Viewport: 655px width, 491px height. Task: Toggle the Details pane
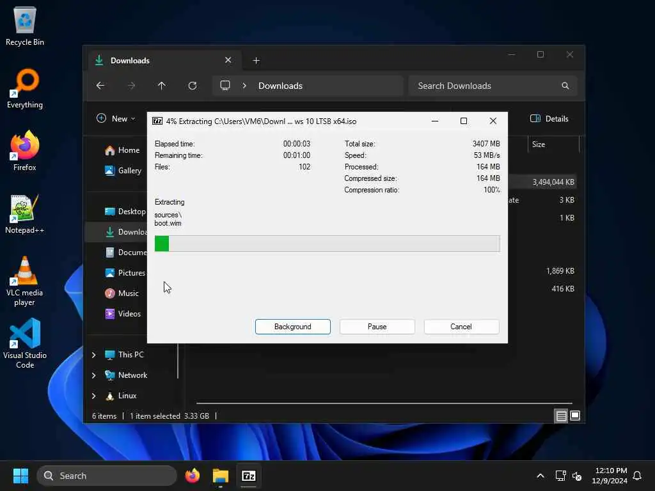[549, 118]
